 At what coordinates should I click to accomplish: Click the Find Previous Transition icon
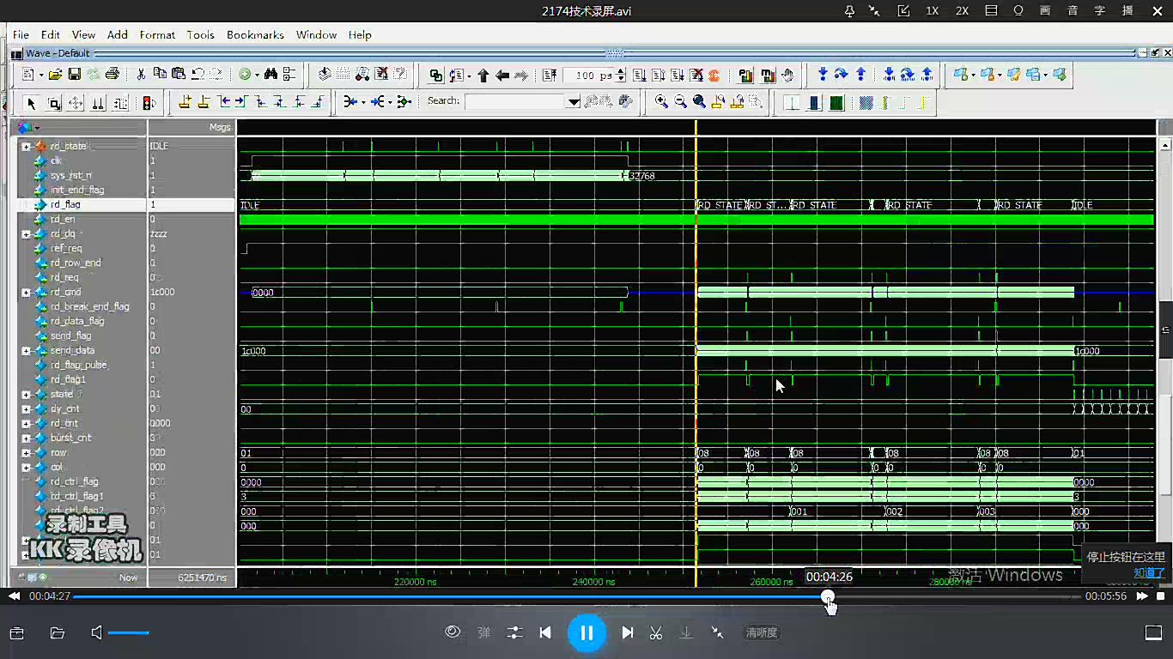(x=226, y=103)
